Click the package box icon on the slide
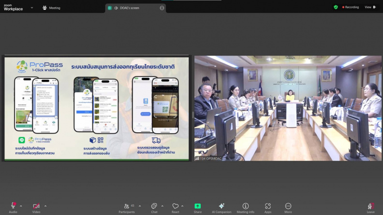 pos(92,140)
